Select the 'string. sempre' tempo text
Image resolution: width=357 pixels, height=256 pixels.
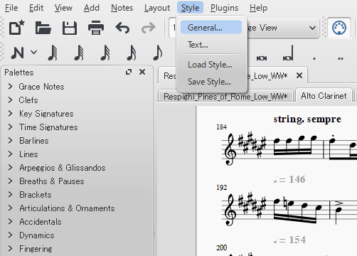[x=307, y=119]
